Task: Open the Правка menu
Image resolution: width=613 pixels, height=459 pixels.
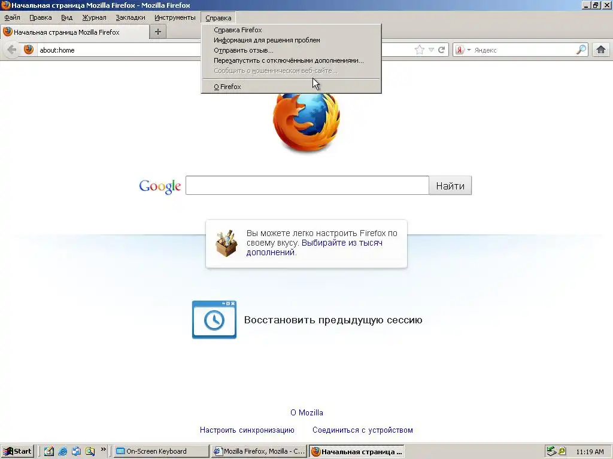Action: click(41, 17)
